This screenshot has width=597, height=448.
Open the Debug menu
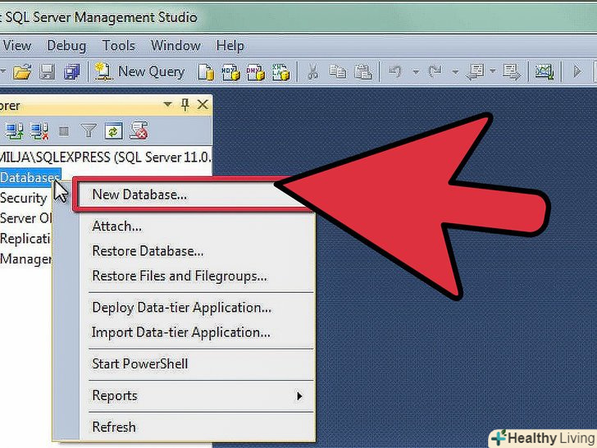[x=66, y=46]
